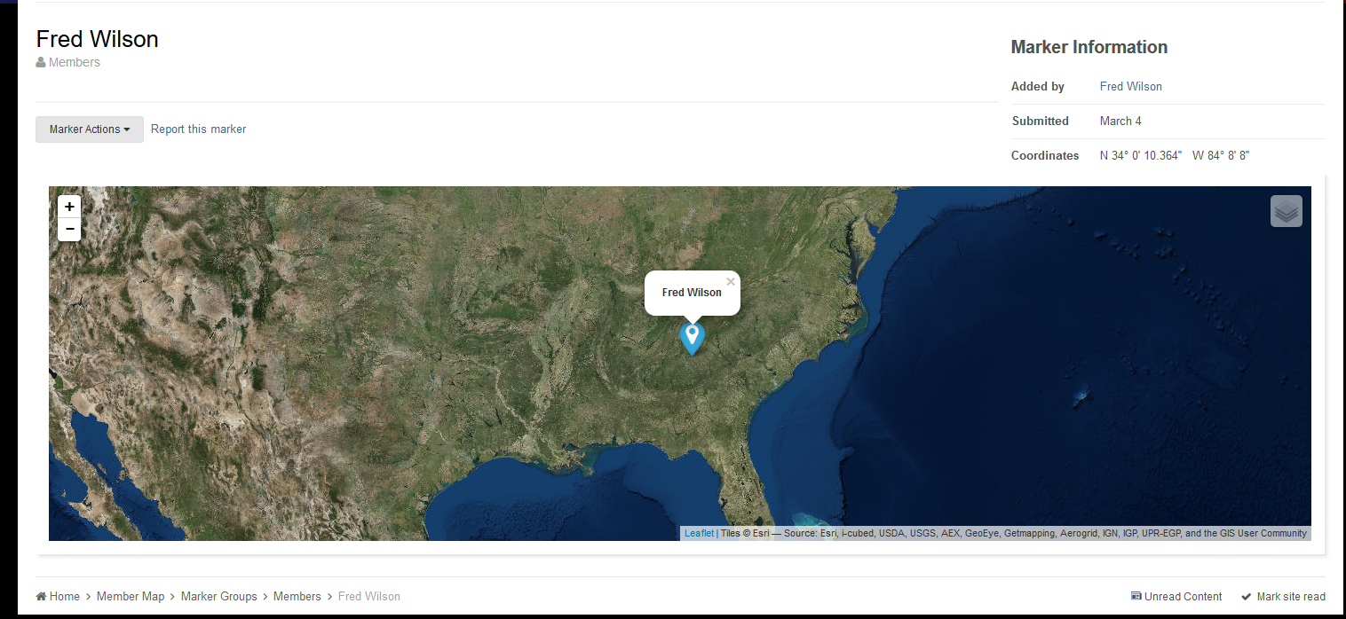The width and height of the screenshot is (1346, 619).
Task: Select the Members breadcrumb item
Action: 297,597
